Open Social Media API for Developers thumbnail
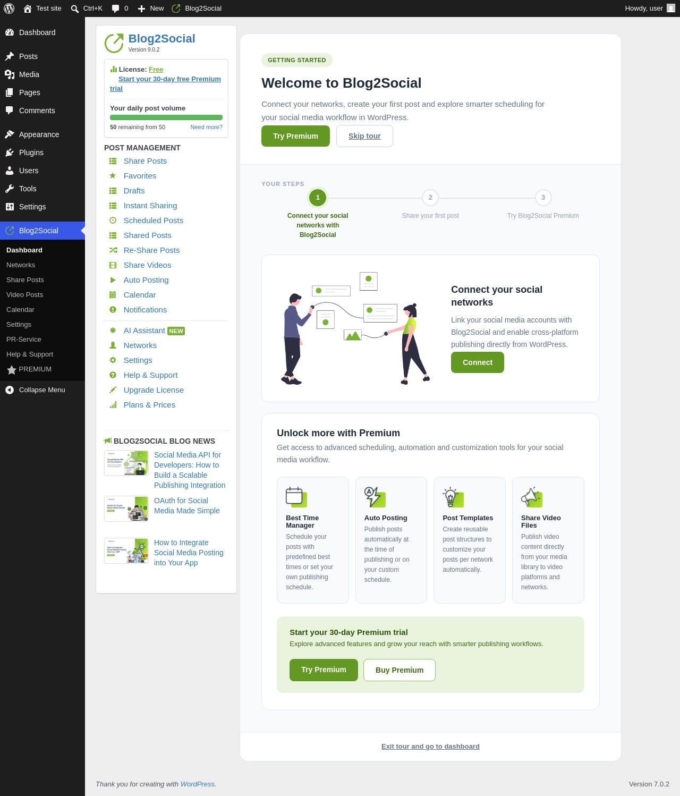 tap(126, 463)
